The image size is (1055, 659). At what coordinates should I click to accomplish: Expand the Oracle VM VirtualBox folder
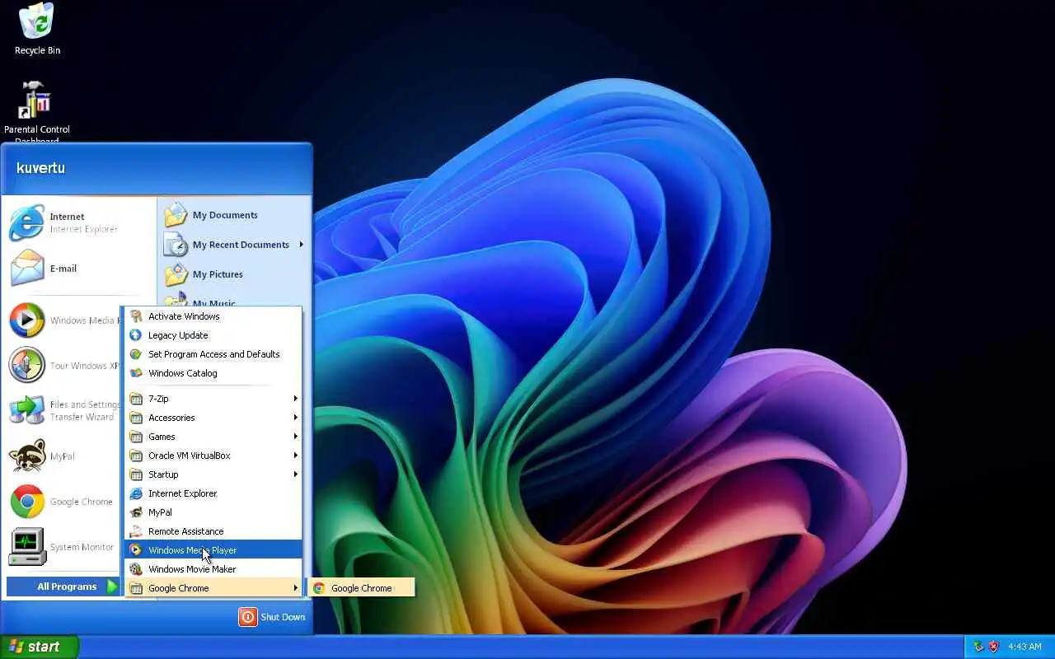213,456
